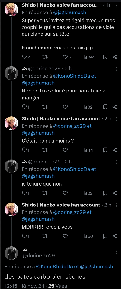Open dorine_zo29 avatar on the last tweet
121x289 pixels.
pyautogui.click(x=11, y=253)
